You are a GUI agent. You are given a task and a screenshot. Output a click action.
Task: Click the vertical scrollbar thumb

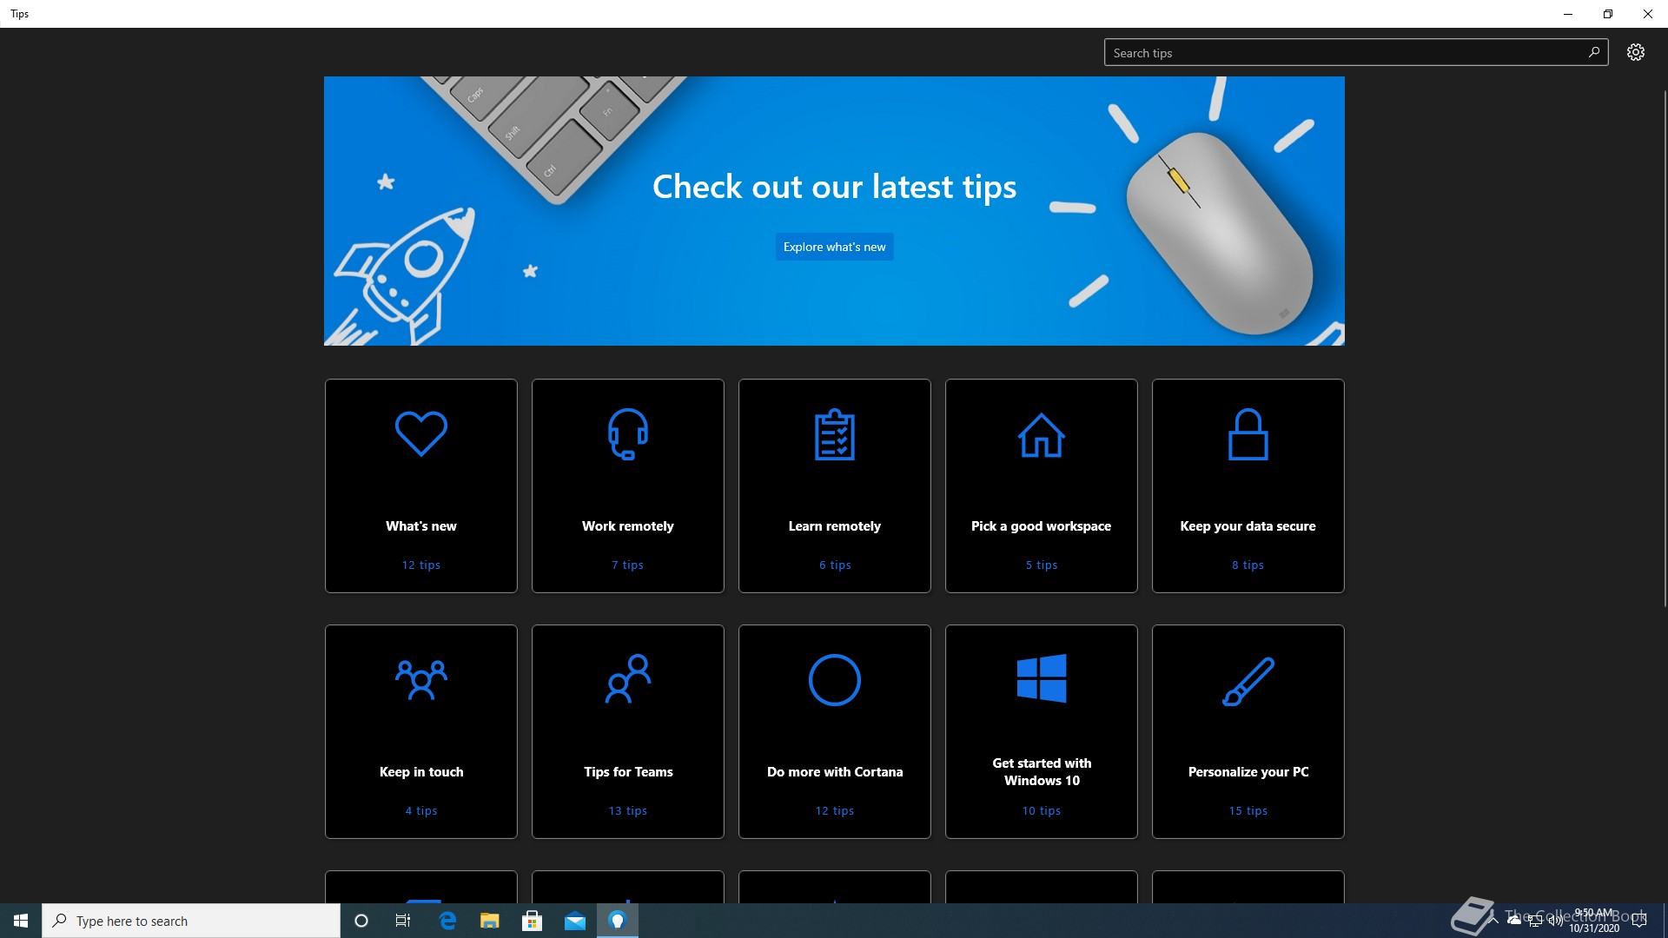point(1665,347)
